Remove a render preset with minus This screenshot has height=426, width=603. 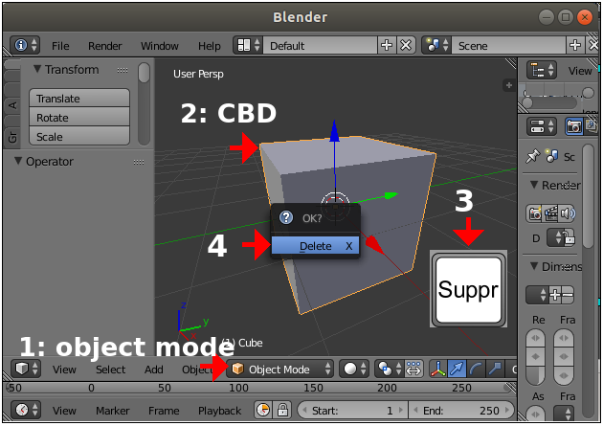click(568, 295)
